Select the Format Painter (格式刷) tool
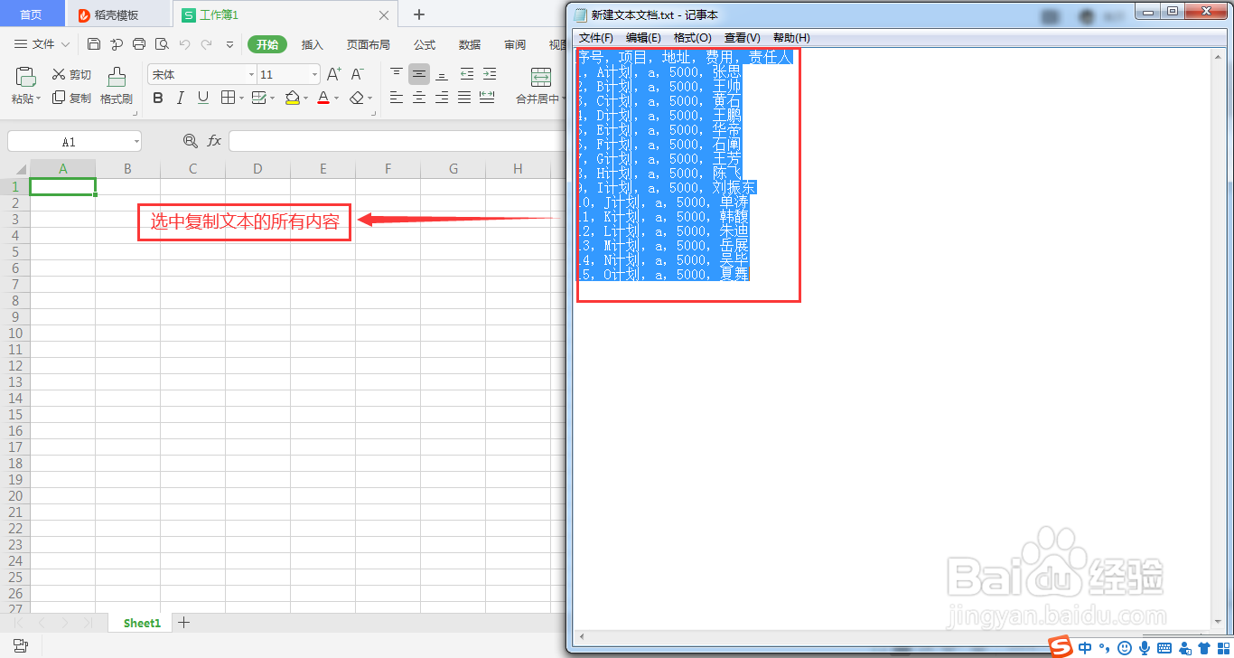 tap(117, 85)
